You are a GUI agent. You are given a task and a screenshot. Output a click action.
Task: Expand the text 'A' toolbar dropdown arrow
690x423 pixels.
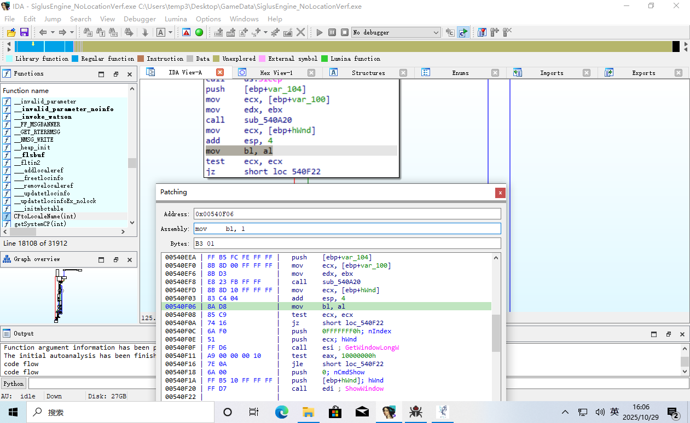pos(170,32)
